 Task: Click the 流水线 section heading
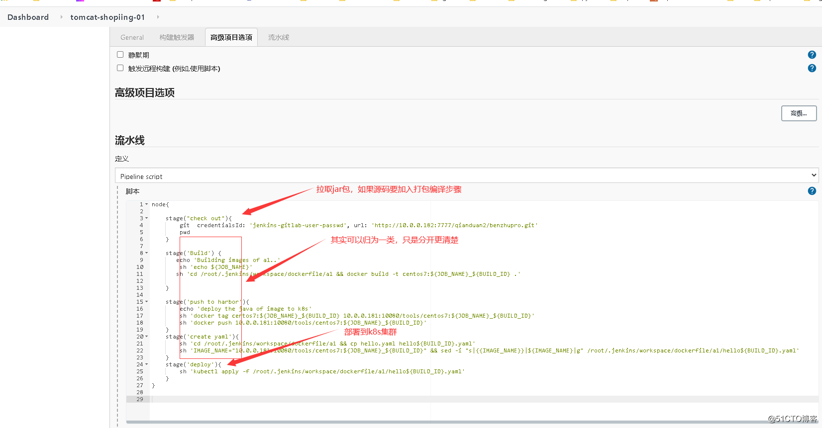pos(130,141)
